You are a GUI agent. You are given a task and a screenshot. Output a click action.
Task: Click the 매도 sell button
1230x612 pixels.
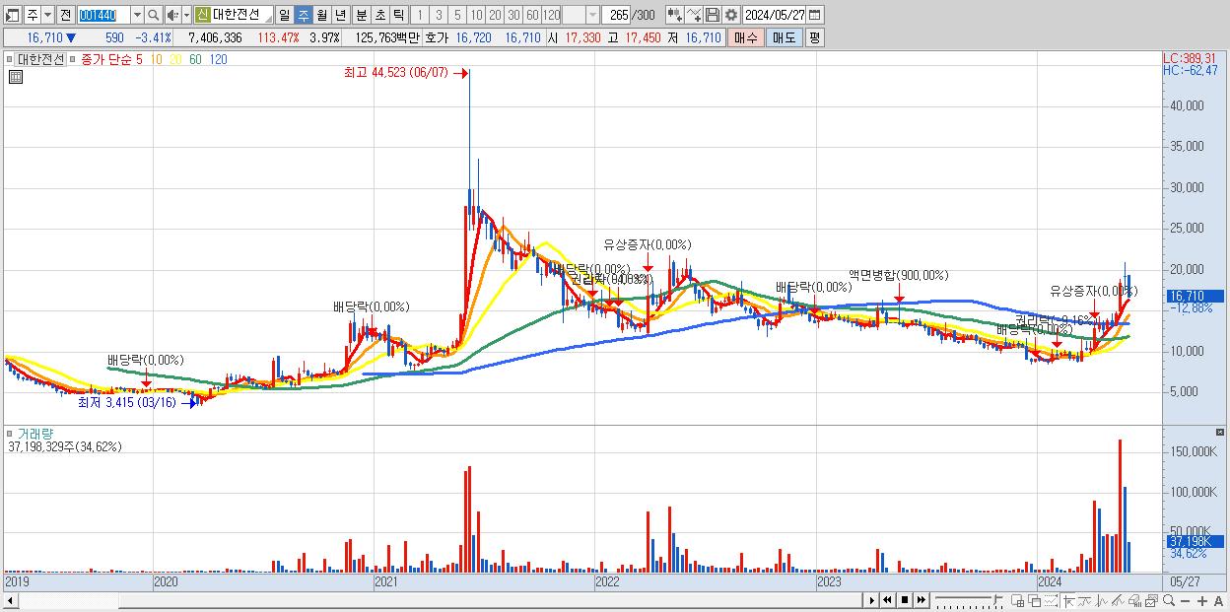point(784,37)
